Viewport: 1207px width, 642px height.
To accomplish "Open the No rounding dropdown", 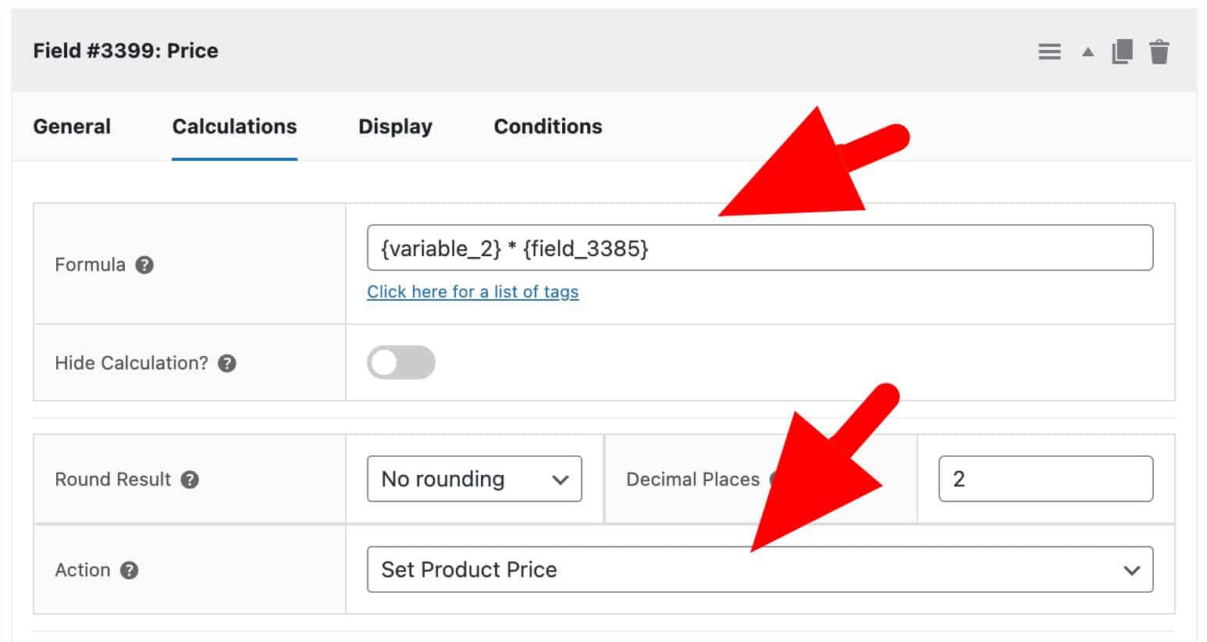I will coord(474,479).
